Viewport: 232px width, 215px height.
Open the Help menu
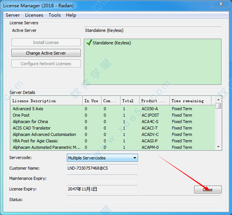71,15
